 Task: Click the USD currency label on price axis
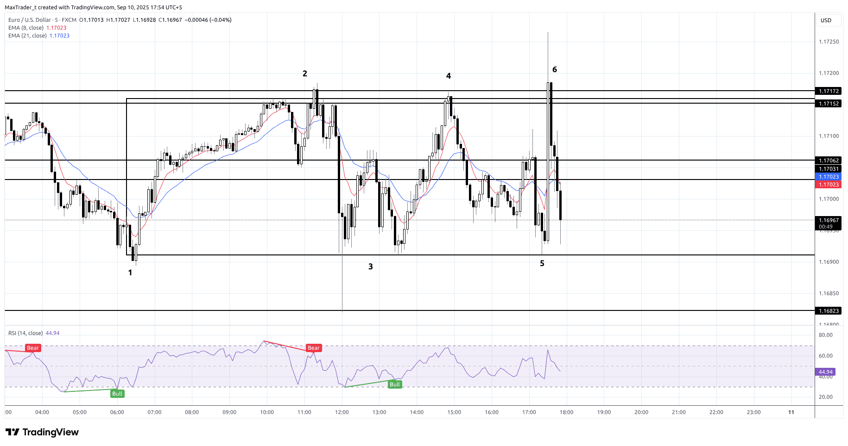826,20
